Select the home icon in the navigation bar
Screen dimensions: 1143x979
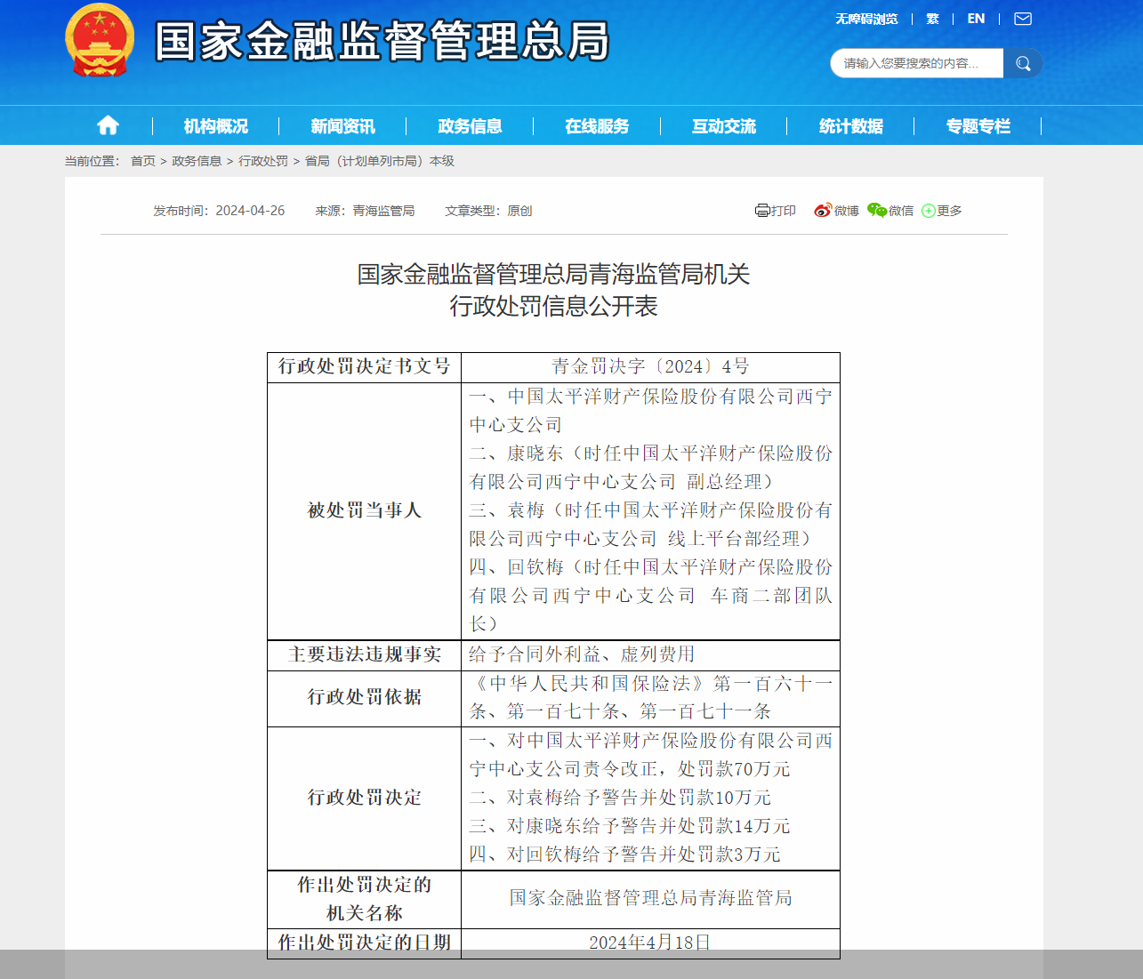[107, 124]
